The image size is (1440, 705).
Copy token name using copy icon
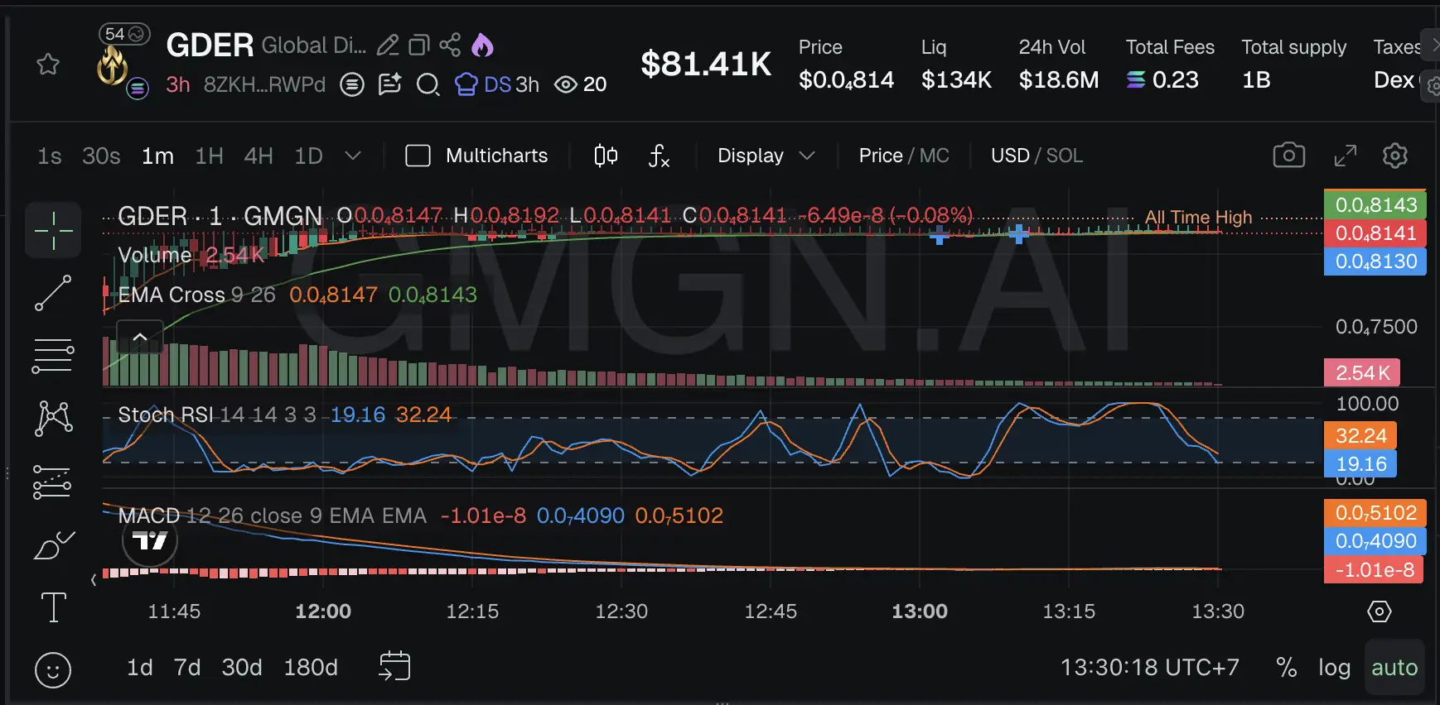click(x=419, y=46)
